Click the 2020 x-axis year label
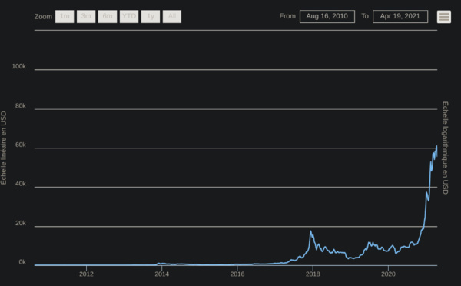461x286 pixels. click(388, 274)
